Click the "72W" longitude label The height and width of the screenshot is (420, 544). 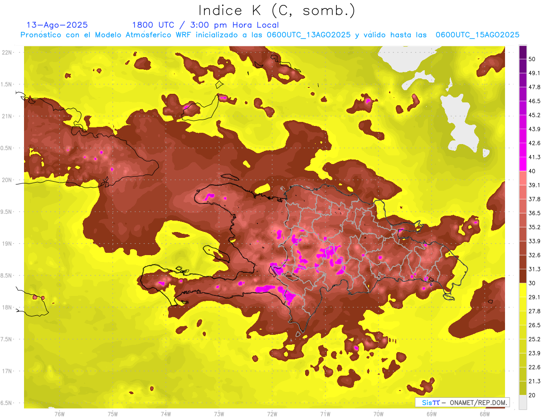pos(272,414)
